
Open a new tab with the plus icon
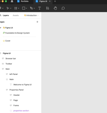point(55,1)
